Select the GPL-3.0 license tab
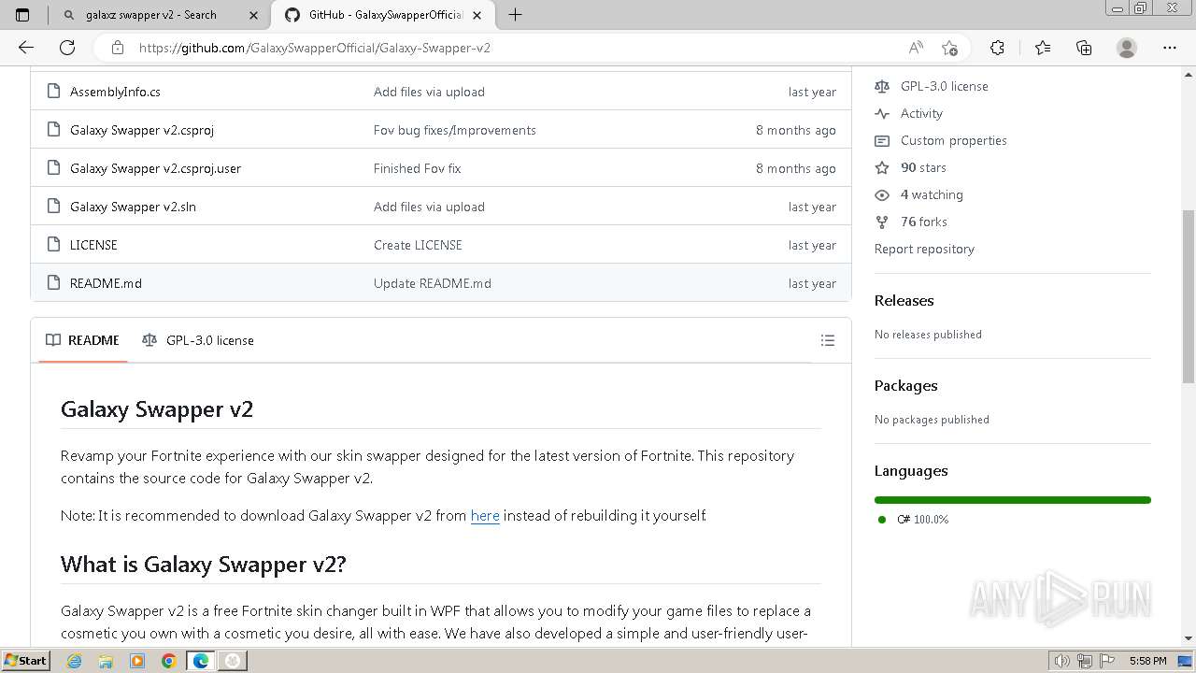The width and height of the screenshot is (1196, 673). (198, 340)
